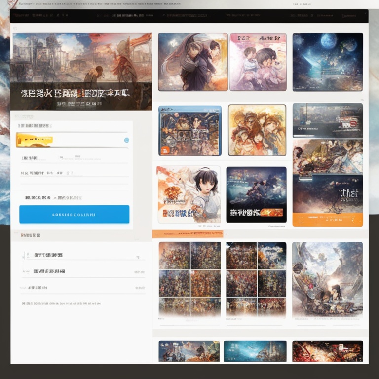Open the thumbnail of the dark-haired girl
Image resolution: width=379 pixels, height=379 pixels.
(189, 194)
